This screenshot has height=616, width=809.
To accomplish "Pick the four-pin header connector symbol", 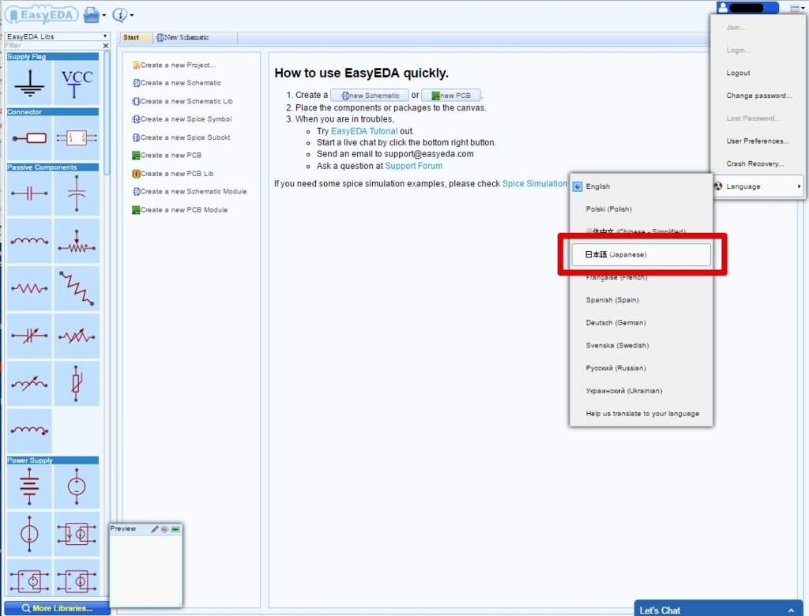I will point(77,138).
